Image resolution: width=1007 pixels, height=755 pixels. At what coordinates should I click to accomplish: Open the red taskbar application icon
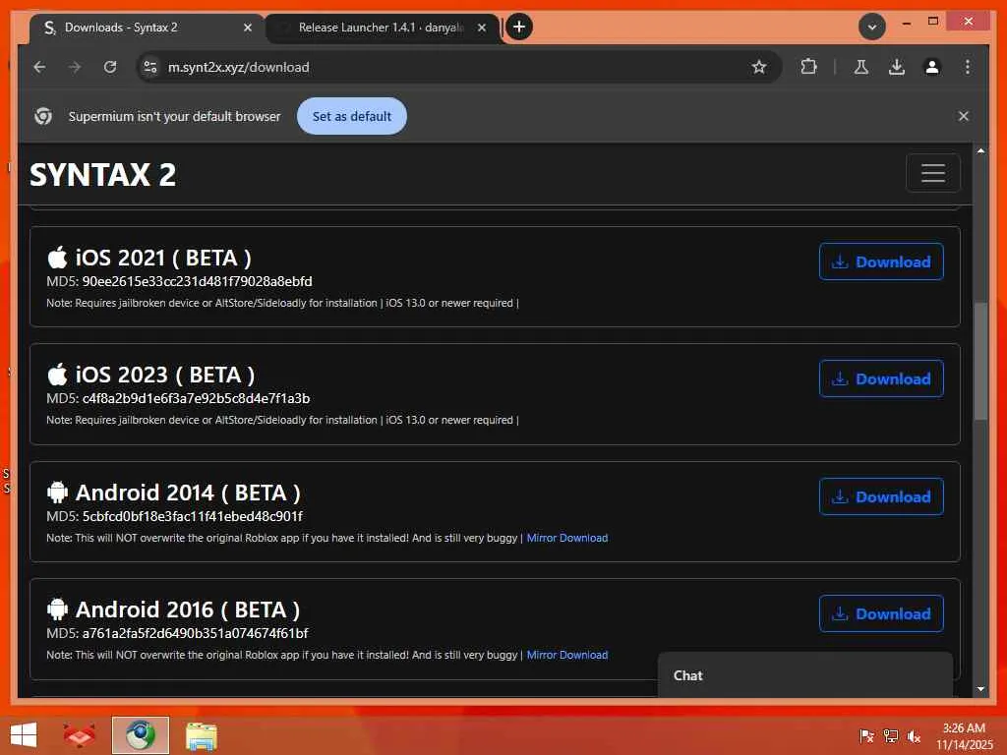79,735
